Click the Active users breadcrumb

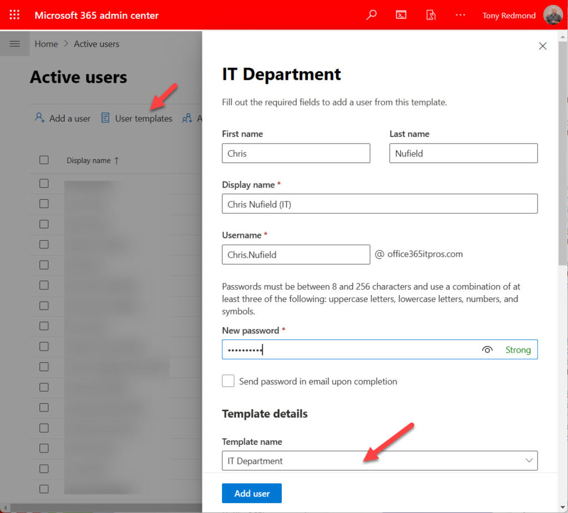[x=97, y=44]
